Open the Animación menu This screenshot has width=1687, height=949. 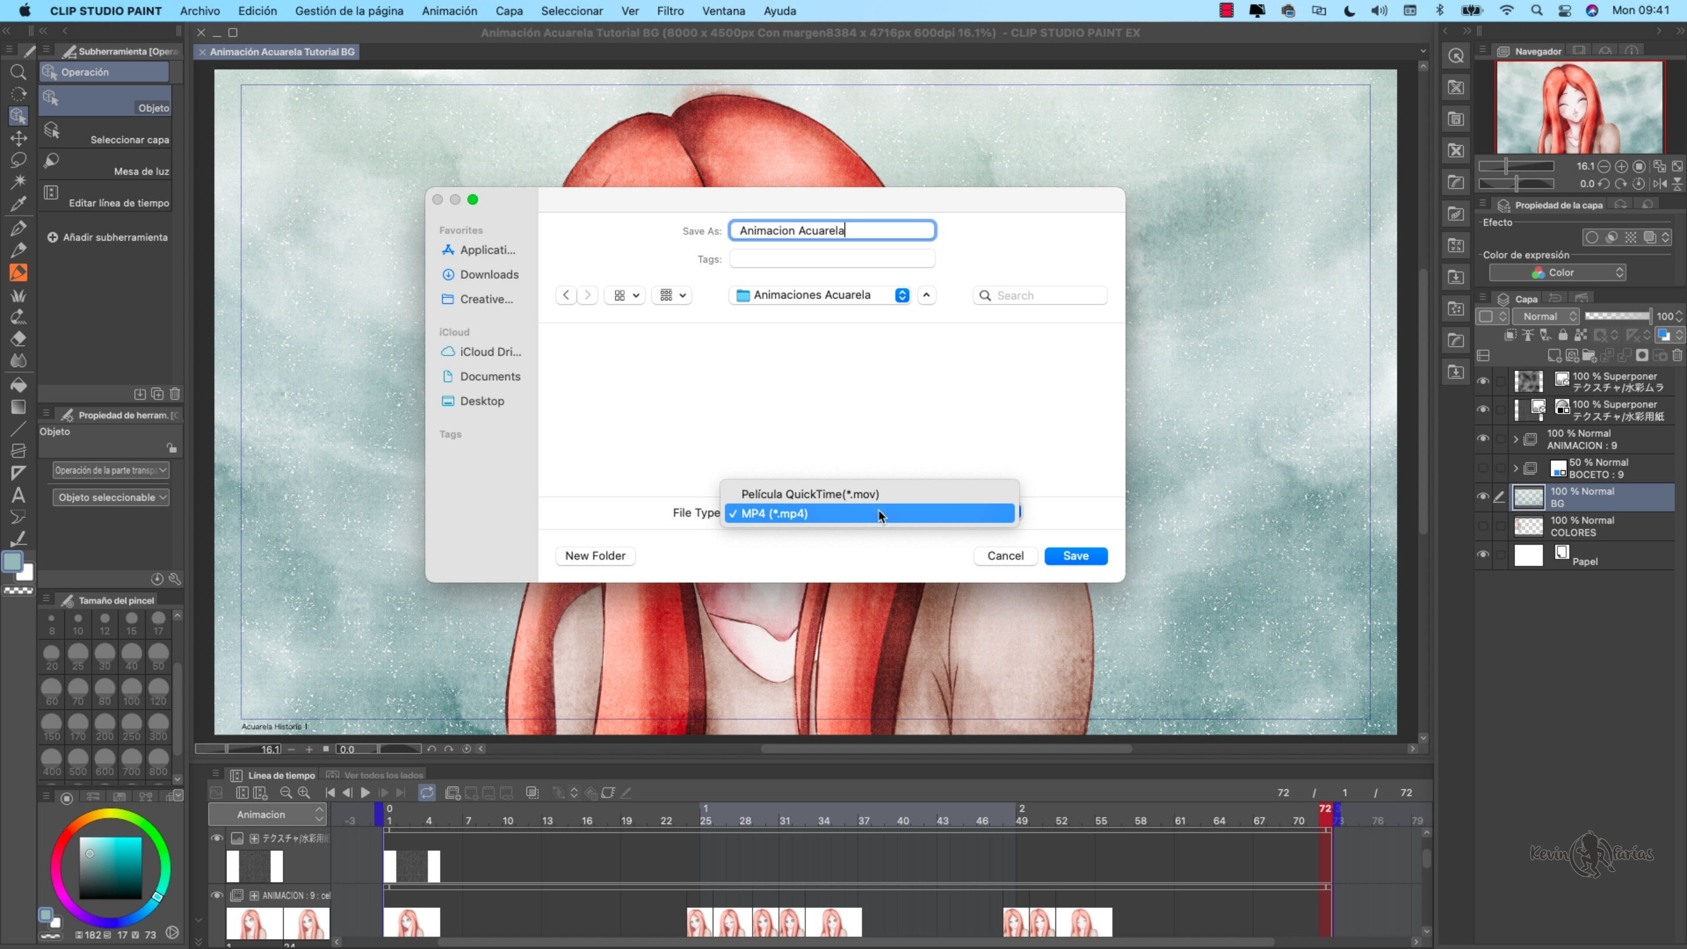pyautogui.click(x=449, y=11)
